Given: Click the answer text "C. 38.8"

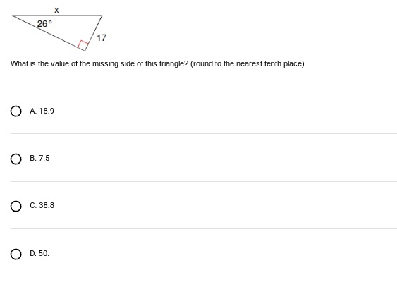Looking at the screenshot, I should tap(42, 205).
